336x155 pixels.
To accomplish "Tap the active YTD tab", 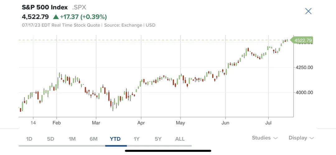I will click(x=115, y=139).
